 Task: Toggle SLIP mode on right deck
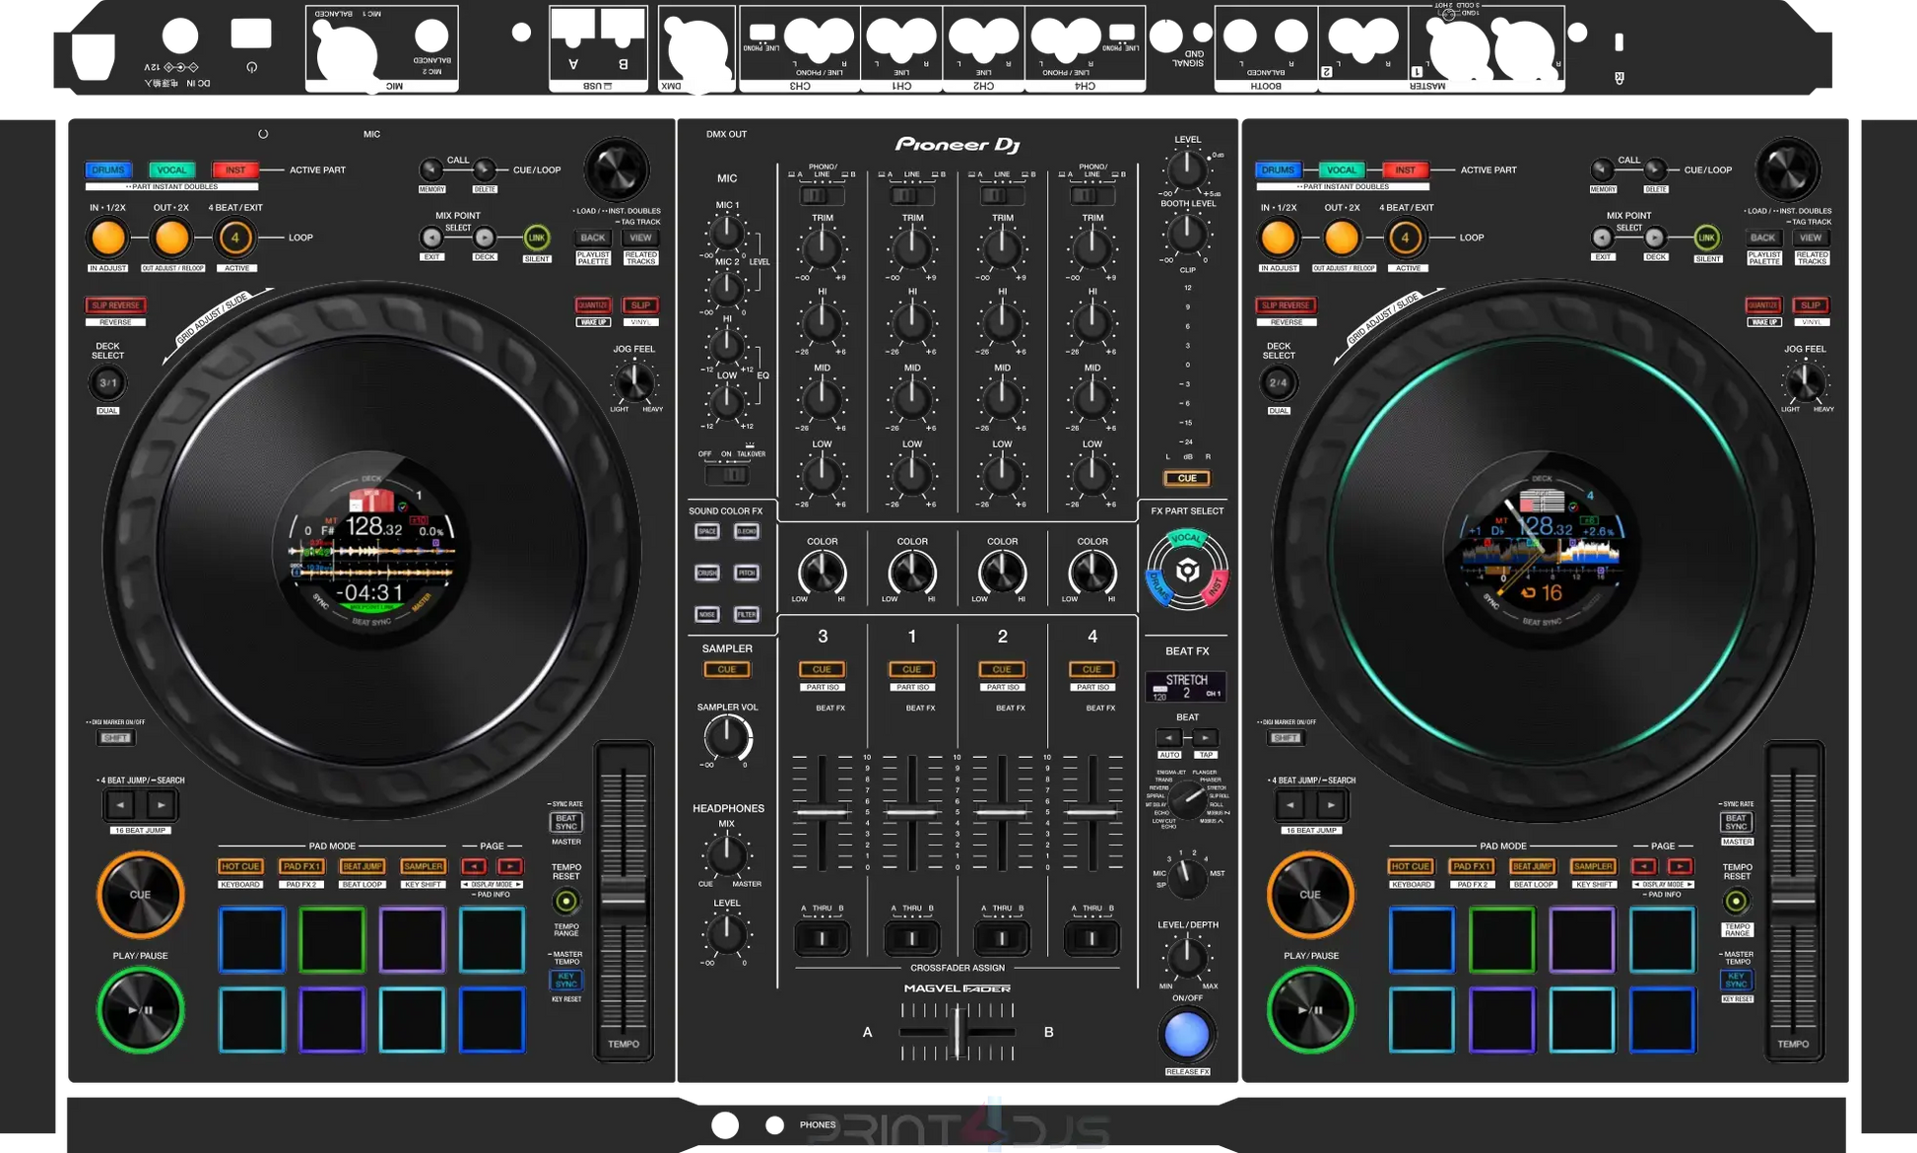point(1811,305)
